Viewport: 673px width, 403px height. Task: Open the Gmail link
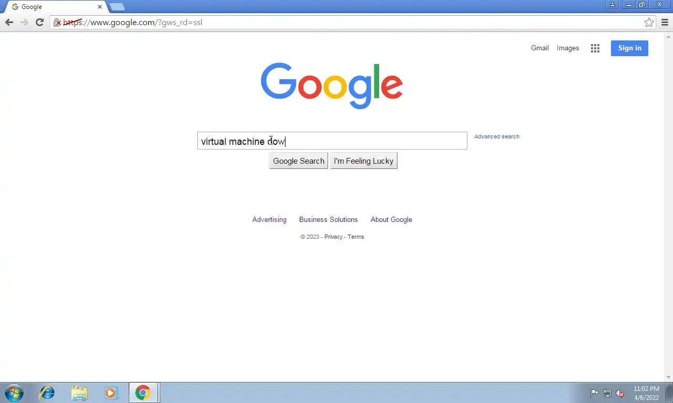[539, 48]
